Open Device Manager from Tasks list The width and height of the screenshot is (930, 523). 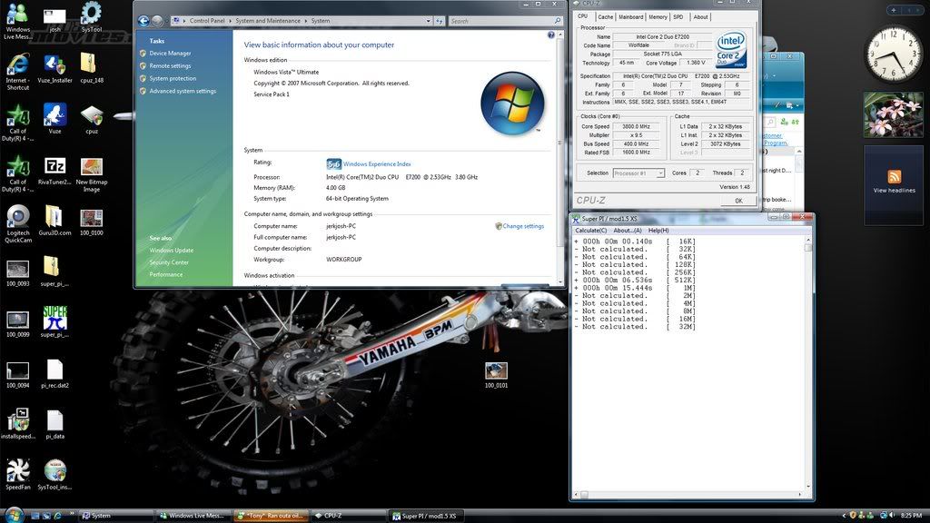170,54
